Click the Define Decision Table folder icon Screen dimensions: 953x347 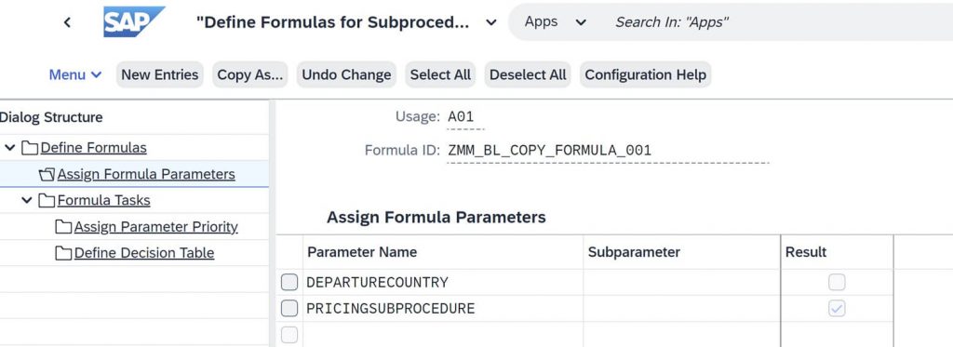(63, 253)
